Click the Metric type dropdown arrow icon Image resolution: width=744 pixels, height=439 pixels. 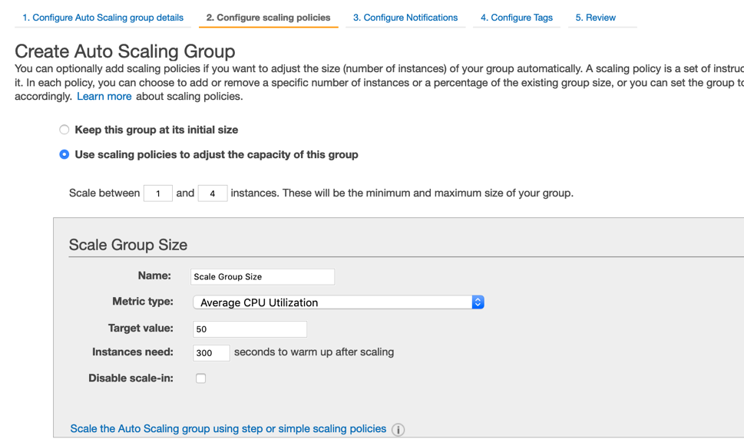click(x=478, y=302)
